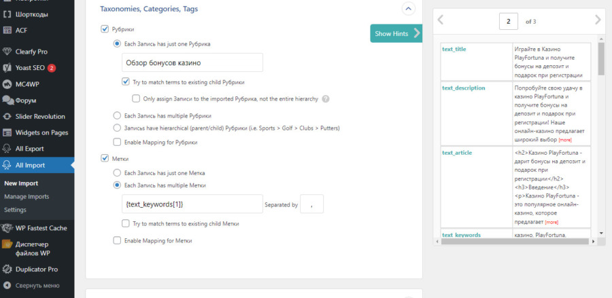Click the Yoast SEO sidebar icon
Image resolution: width=612 pixels, height=298 pixels.
pos(7,68)
